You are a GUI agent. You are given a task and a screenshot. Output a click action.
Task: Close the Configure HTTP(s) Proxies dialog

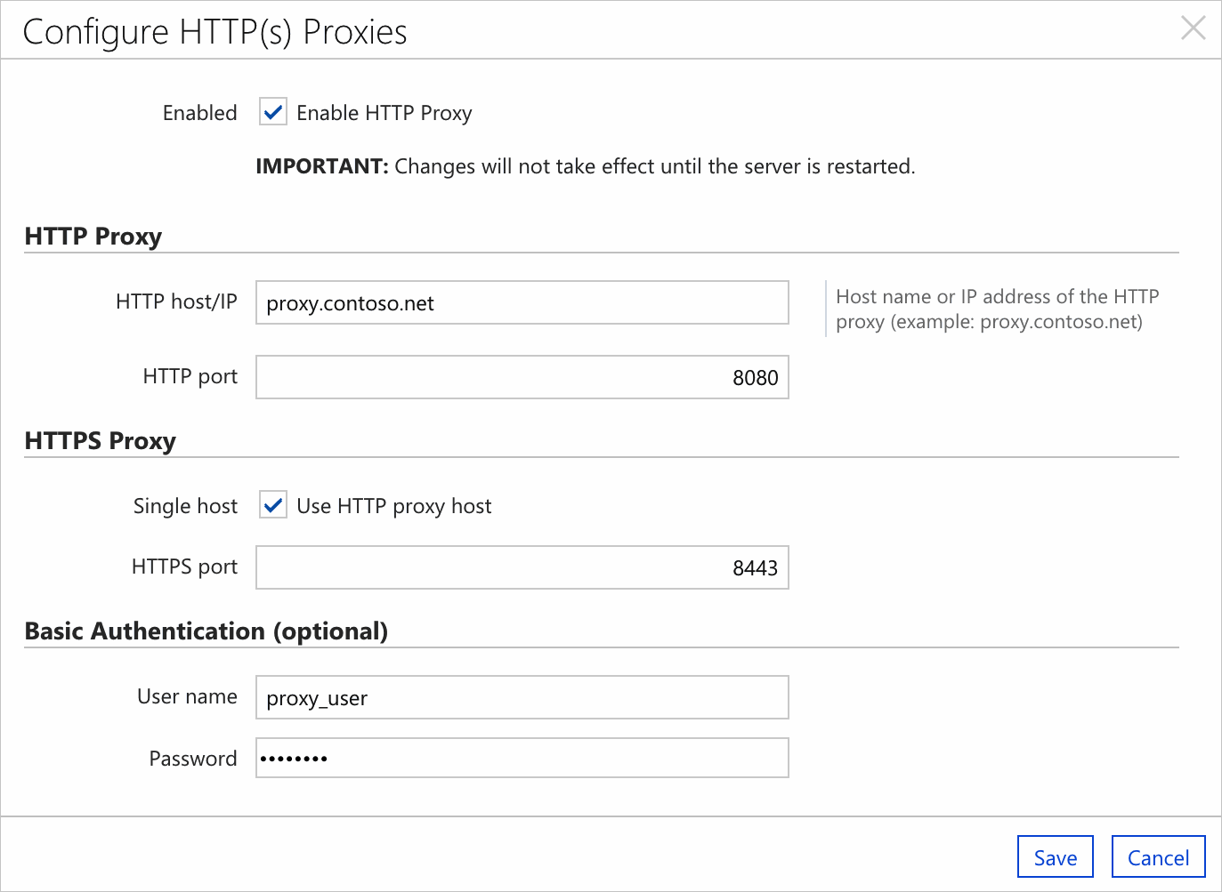1193,28
